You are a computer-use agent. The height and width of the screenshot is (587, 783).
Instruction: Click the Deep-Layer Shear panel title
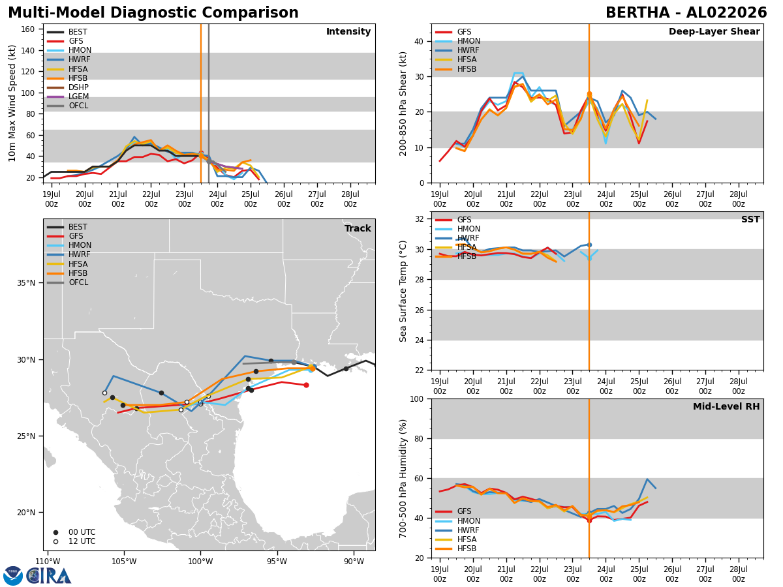pyautogui.click(x=714, y=32)
